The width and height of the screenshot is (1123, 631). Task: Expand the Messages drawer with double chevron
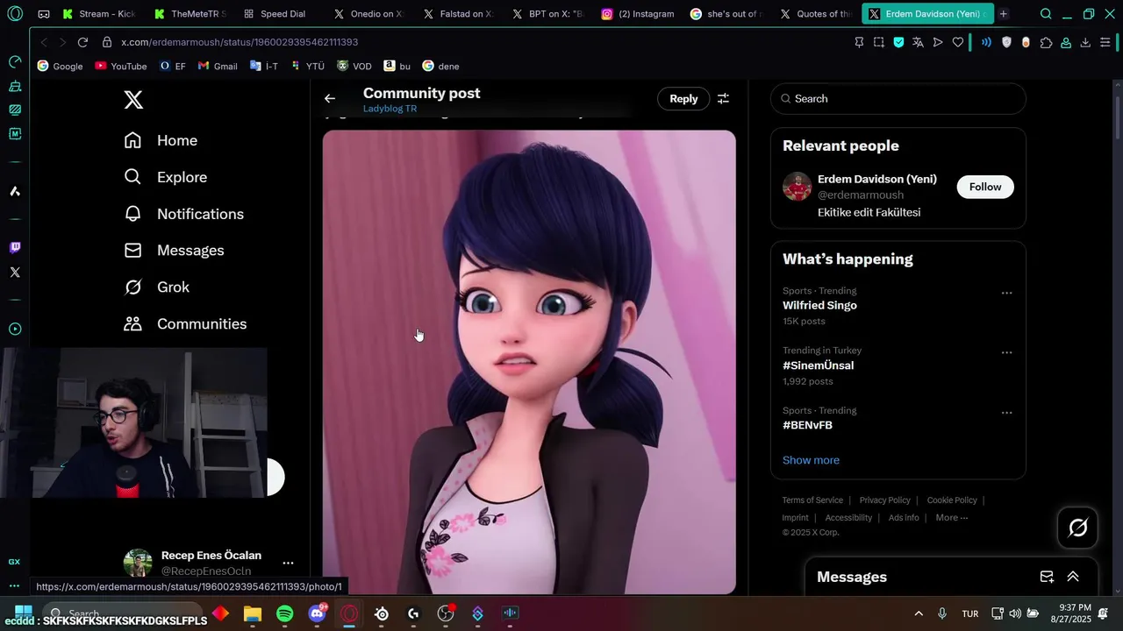(1072, 577)
